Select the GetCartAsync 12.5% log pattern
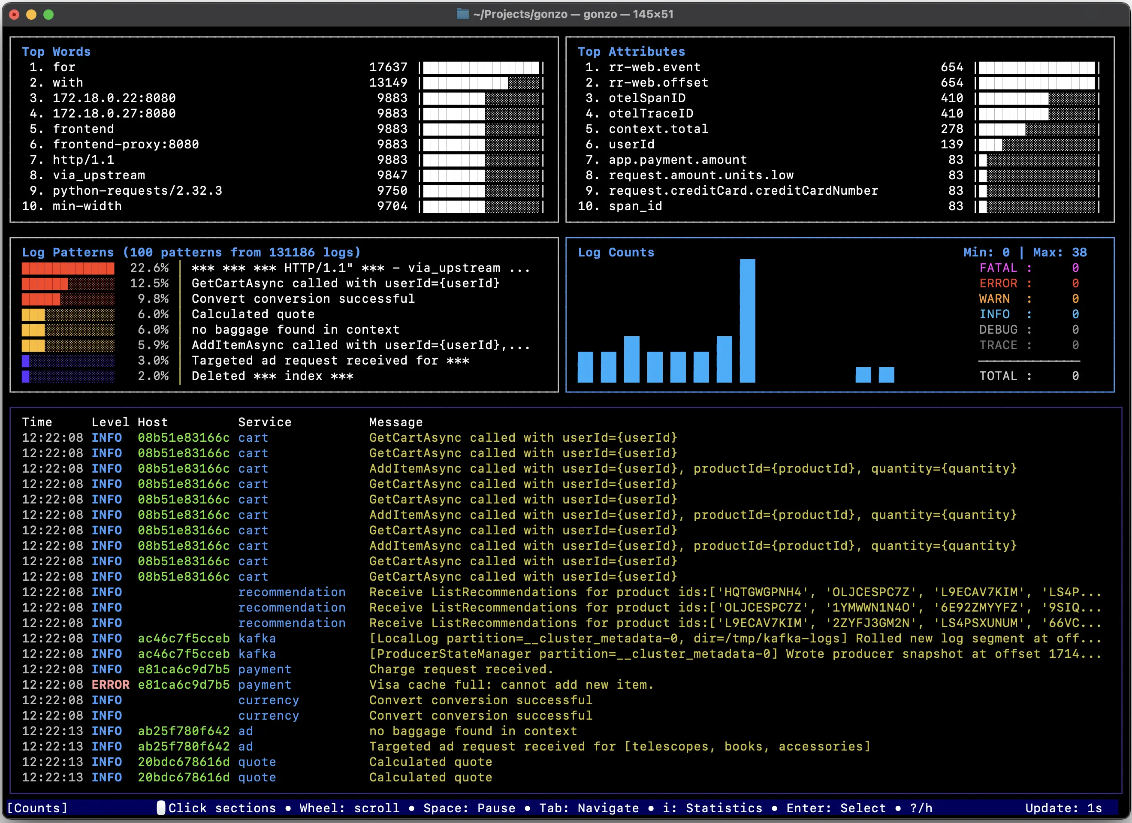The image size is (1132, 823). coord(345,283)
